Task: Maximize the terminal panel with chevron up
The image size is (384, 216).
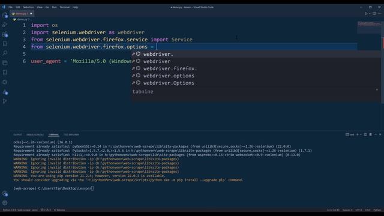Action: [x=376, y=134]
